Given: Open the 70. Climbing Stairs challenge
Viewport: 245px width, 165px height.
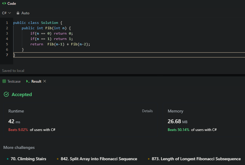Looking at the screenshot, I should point(28,159).
